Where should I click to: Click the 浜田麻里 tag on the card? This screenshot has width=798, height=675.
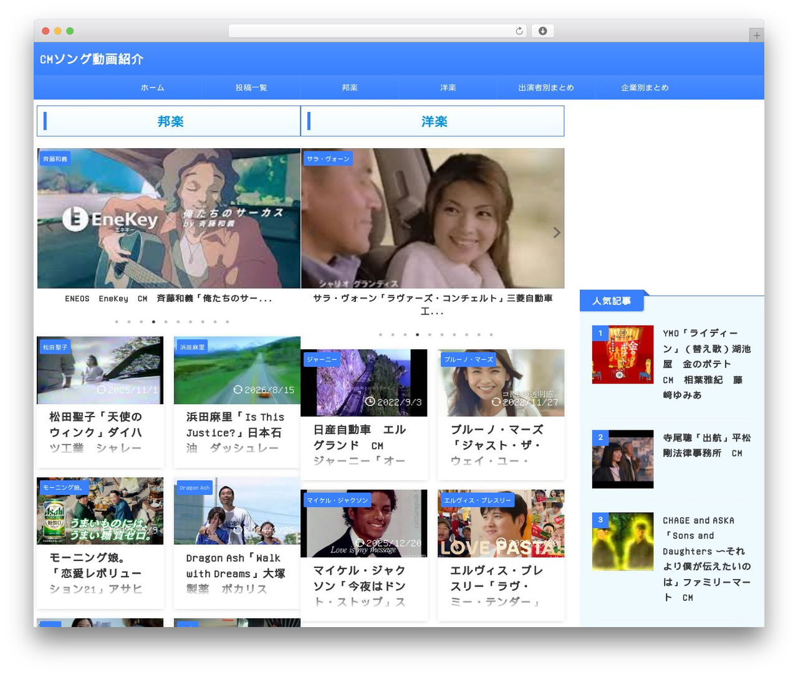[192, 347]
